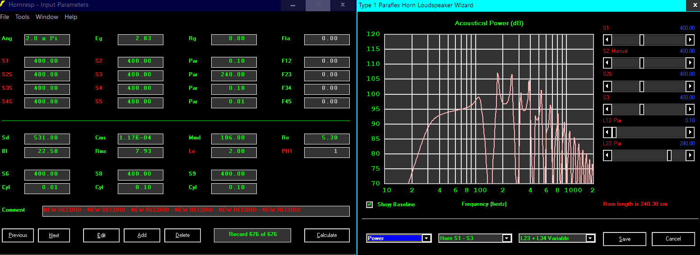Click the S8 value field
The image size is (700, 255).
pyautogui.click(x=140, y=175)
